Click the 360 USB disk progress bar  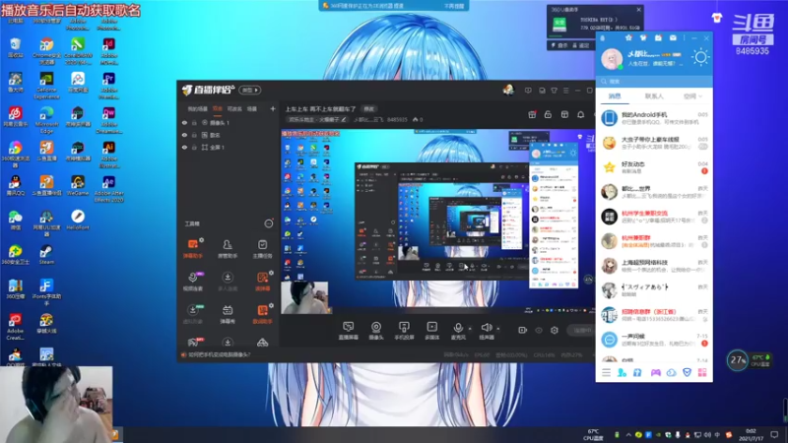coord(556,36)
